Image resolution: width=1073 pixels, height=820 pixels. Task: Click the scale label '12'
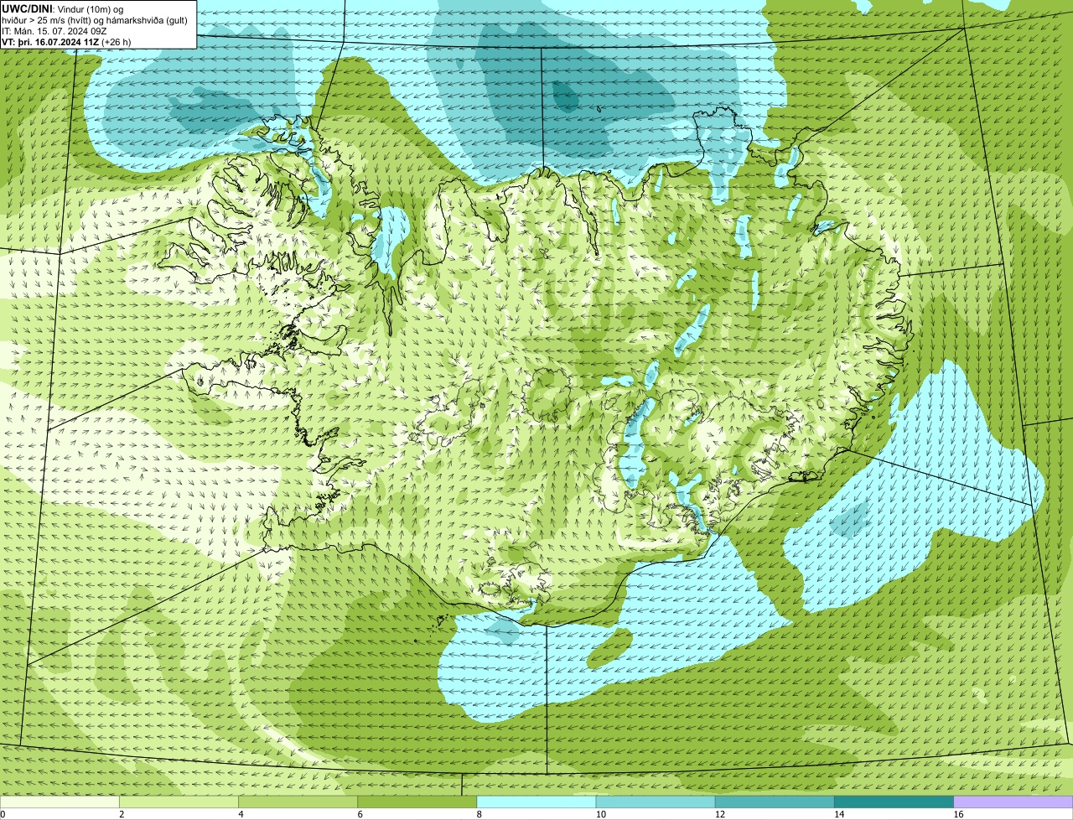[719, 814]
